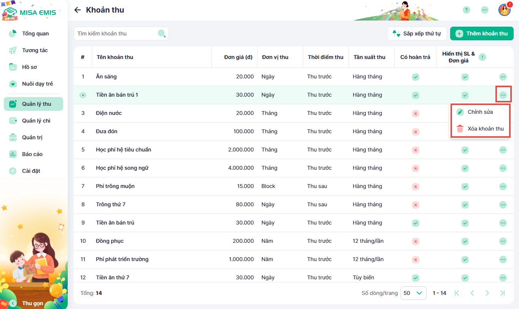The image size is (519, 309).
Task: Click the Tìm kiếm khoản thu search field
Action: pos(116,33)
